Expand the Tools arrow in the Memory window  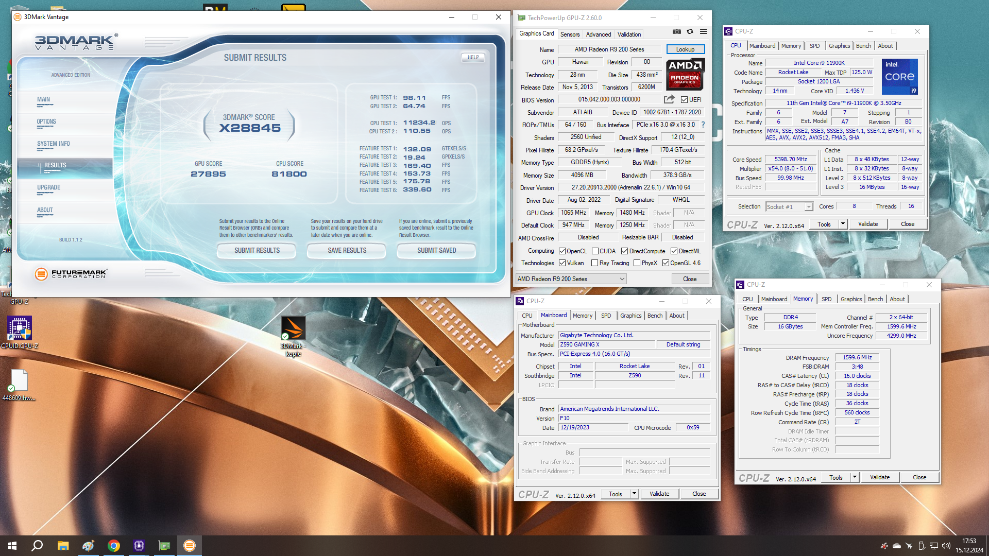855,477
